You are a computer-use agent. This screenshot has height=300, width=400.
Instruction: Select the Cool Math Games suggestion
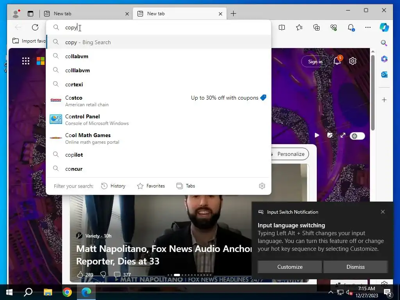159,138
